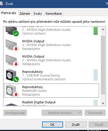Select the default NVIDIA monitor device icon
The image size is (108, 131).
(12, 31)
